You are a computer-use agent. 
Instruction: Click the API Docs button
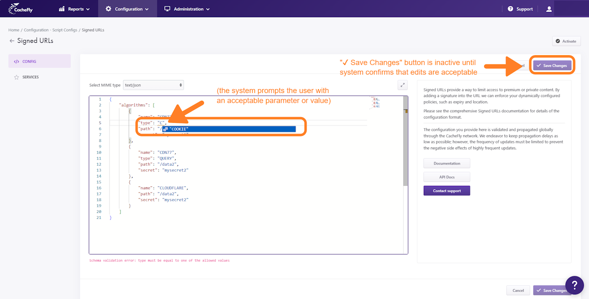(x=447, y=177)
